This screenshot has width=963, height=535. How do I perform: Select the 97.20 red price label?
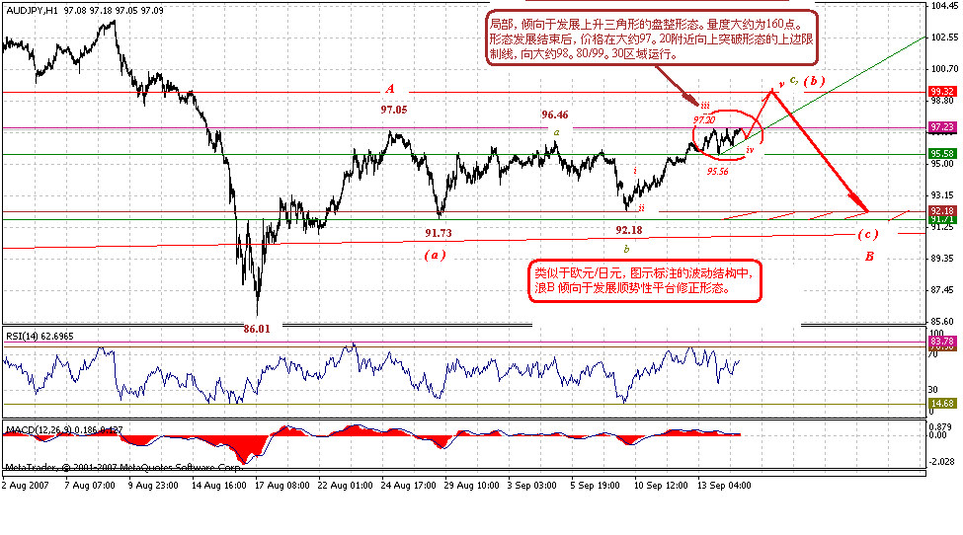(704, 119)
